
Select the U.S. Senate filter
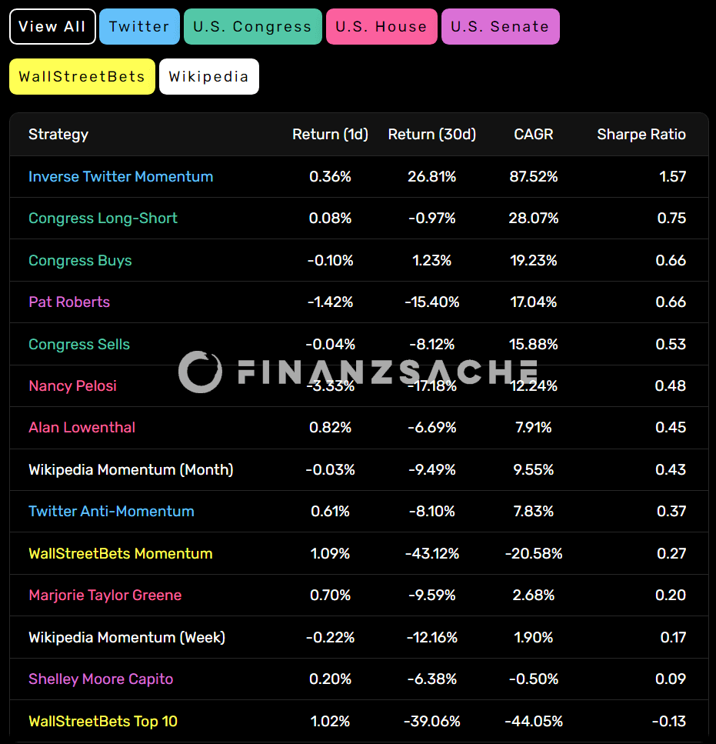coord(500,27)
